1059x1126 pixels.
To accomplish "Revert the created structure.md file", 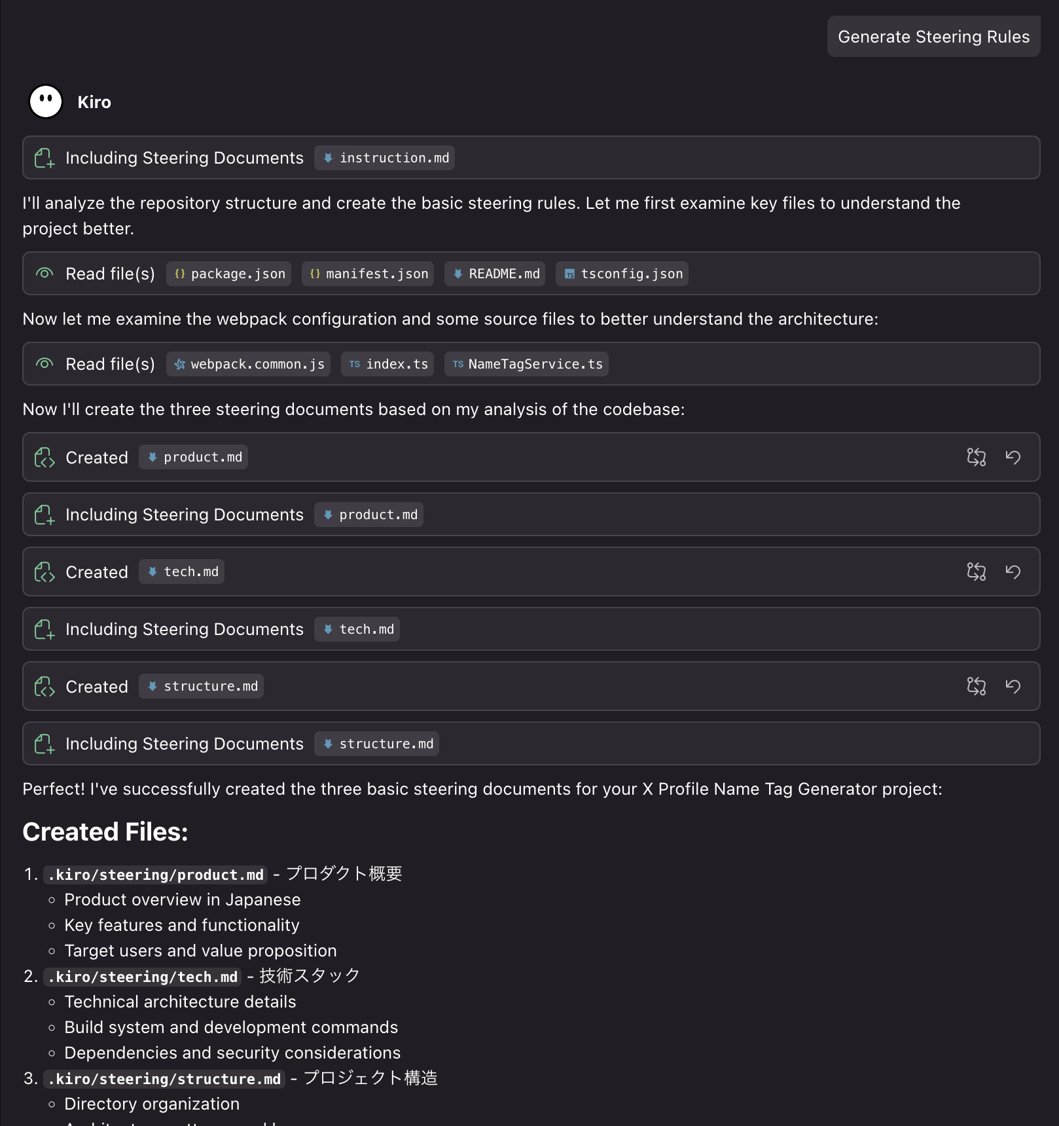I will [x=1013, y=686].
